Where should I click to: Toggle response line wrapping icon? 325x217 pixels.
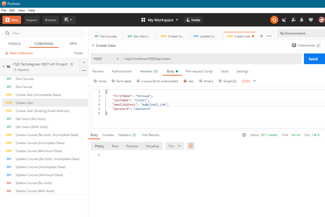pyautogui.click(x=191, y=146)
